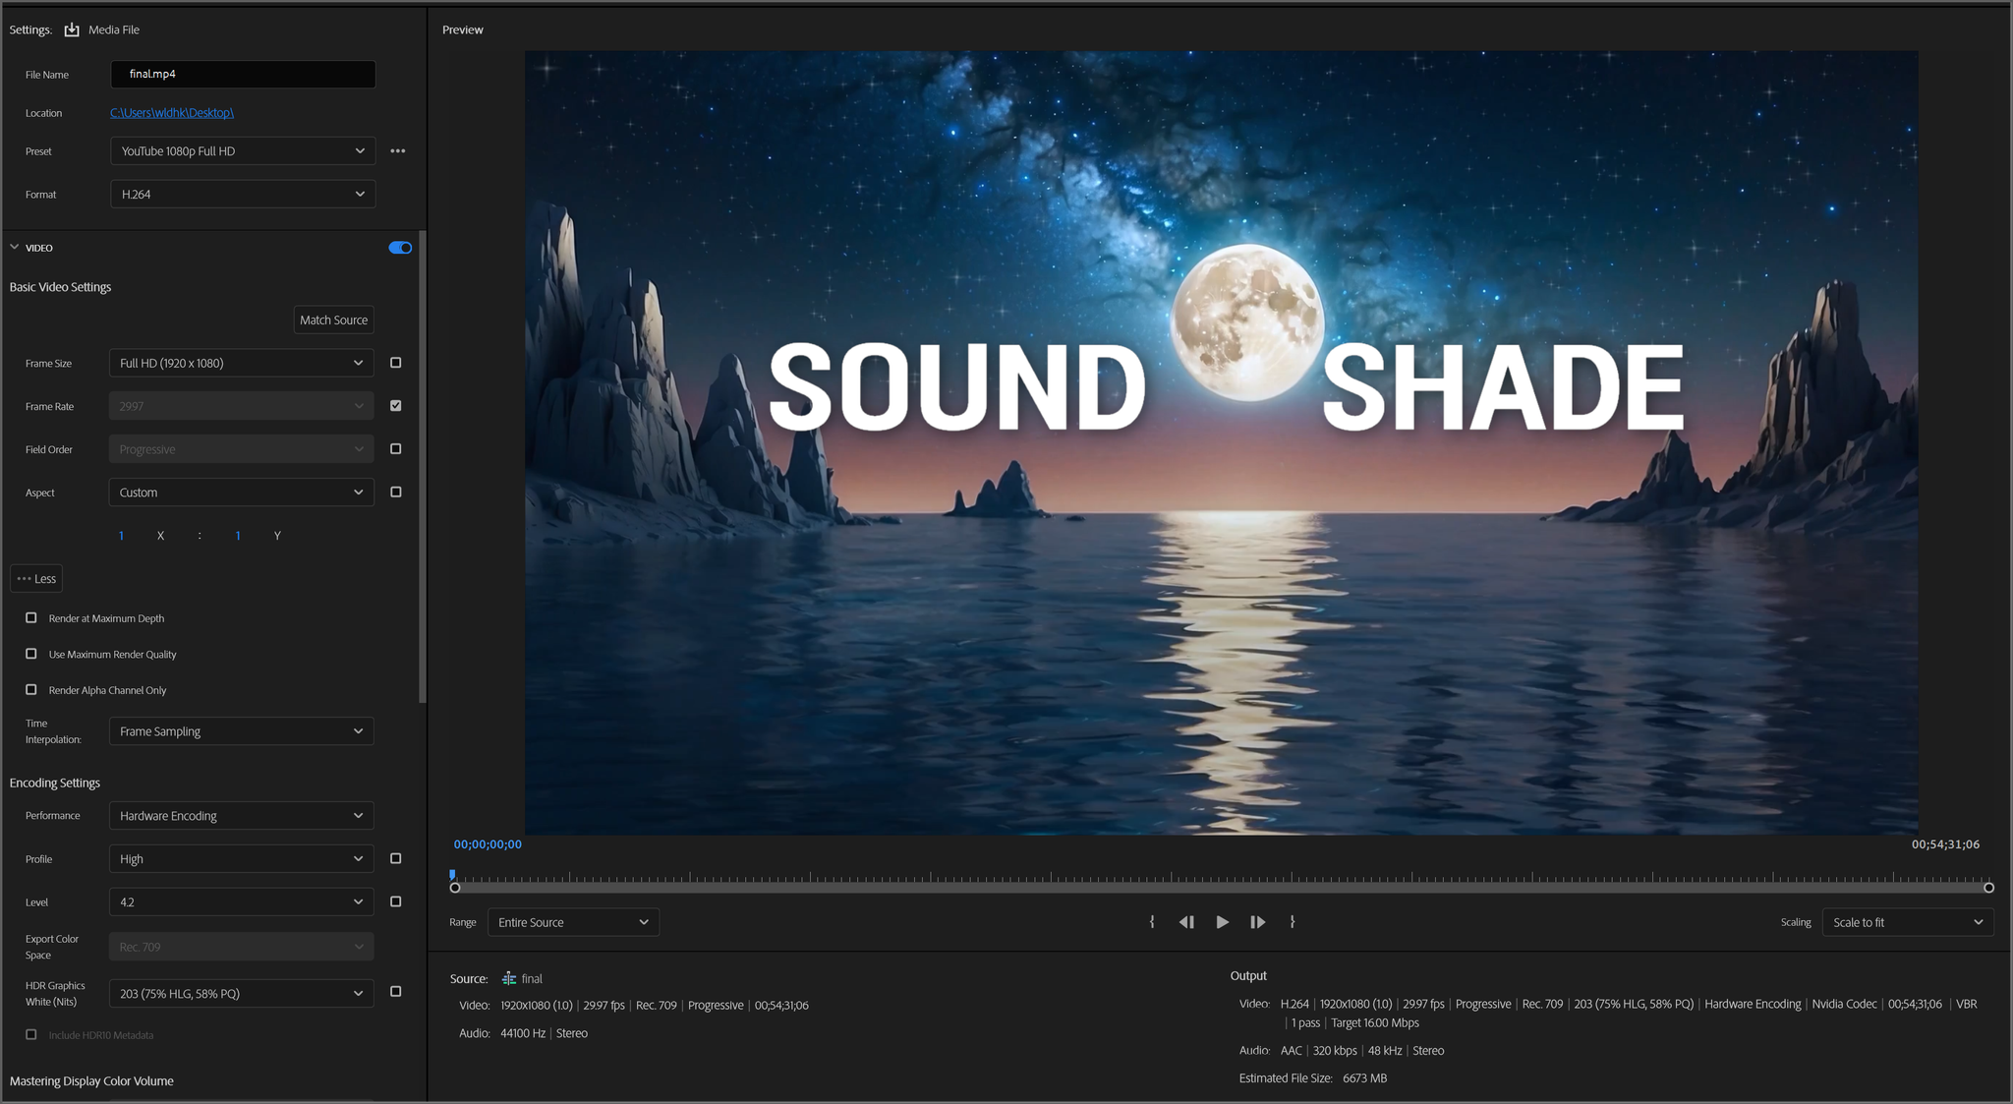This screenshot has height=1104, width=2013.
Task: Enable Use Maximum Render Quality
Action: (x=31, y=654)
